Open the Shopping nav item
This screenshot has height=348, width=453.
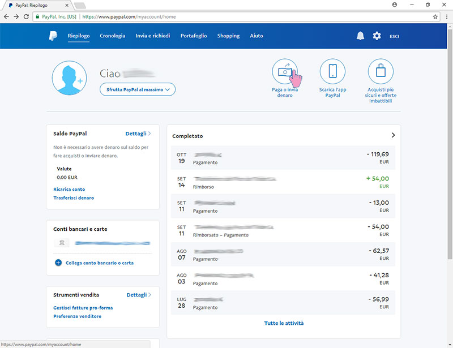point(228,36)
